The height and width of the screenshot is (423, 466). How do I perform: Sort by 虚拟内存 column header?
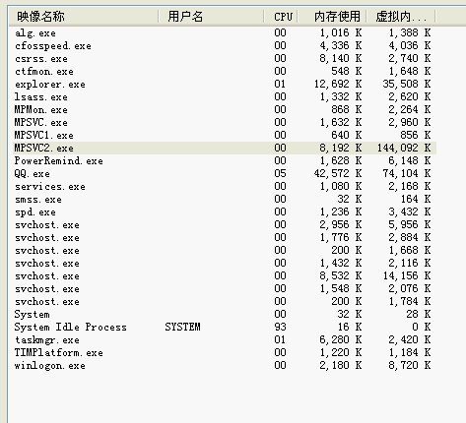(401, 16)
